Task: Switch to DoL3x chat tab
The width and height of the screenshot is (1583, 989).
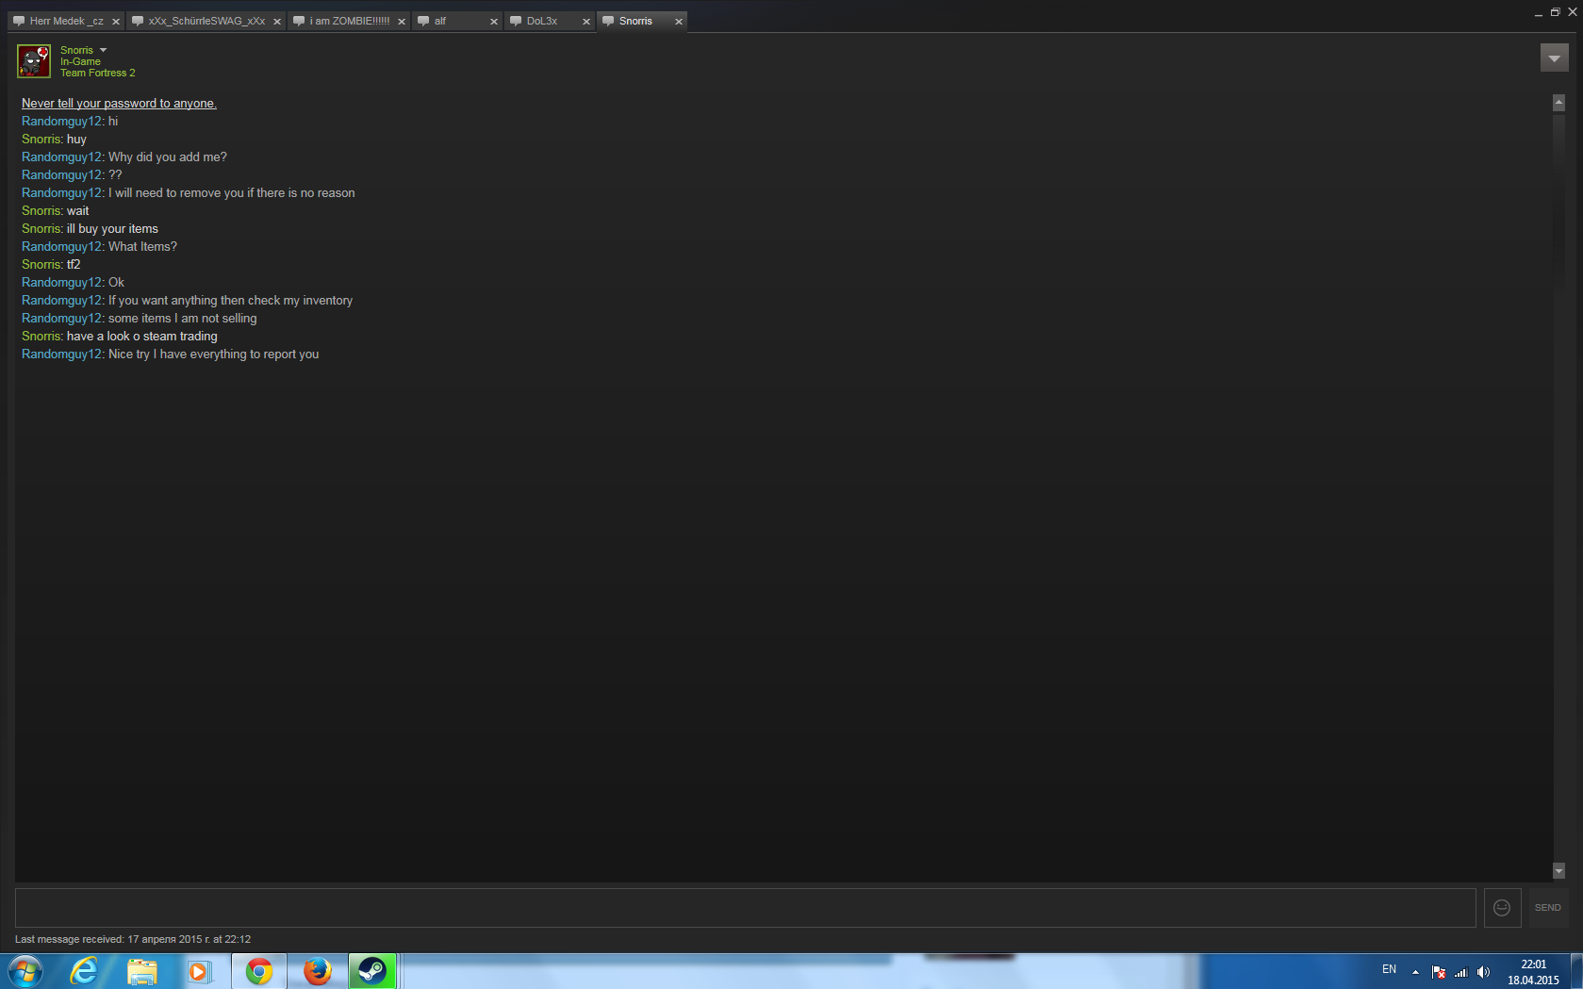Action: tap(542, 21)
